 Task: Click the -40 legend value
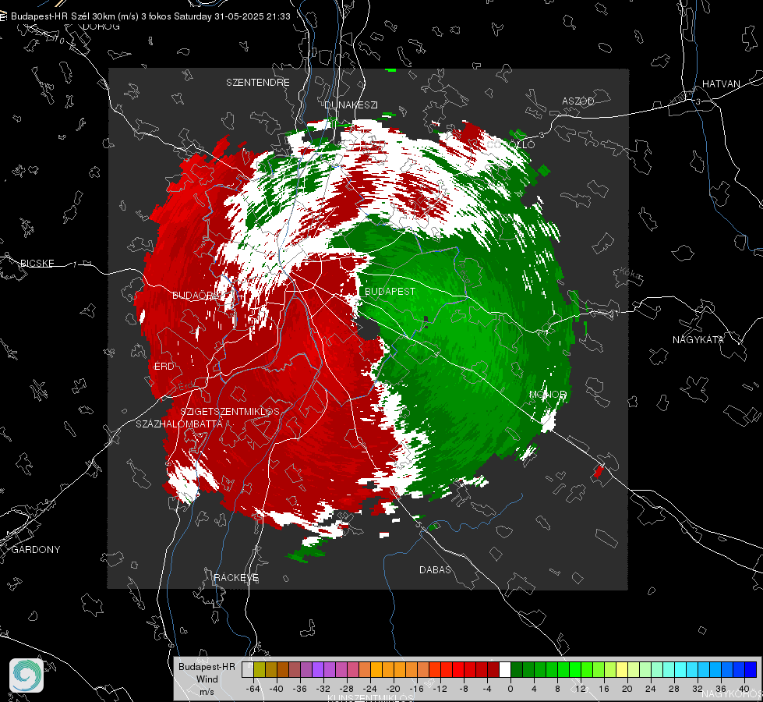(x=277, y=689)
